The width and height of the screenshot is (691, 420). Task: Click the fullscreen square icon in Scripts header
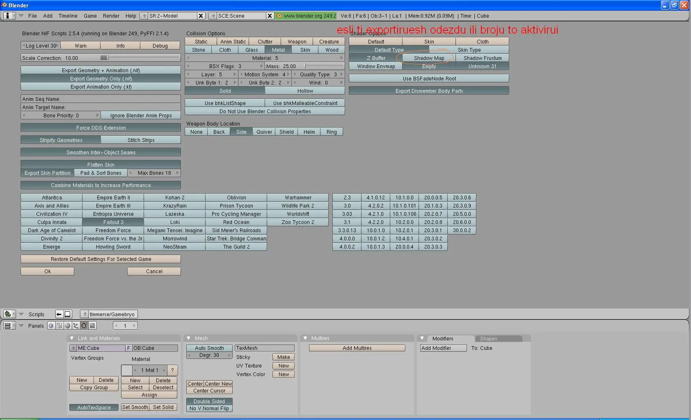coord(68,314)
